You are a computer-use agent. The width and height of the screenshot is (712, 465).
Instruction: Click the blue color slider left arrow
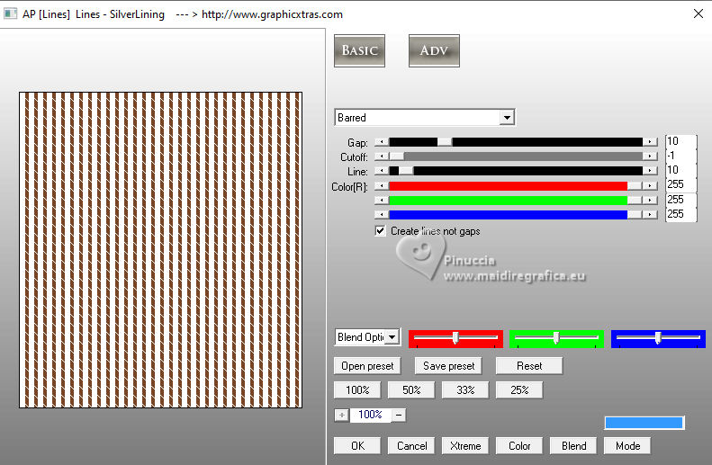(x=382, y=215)
